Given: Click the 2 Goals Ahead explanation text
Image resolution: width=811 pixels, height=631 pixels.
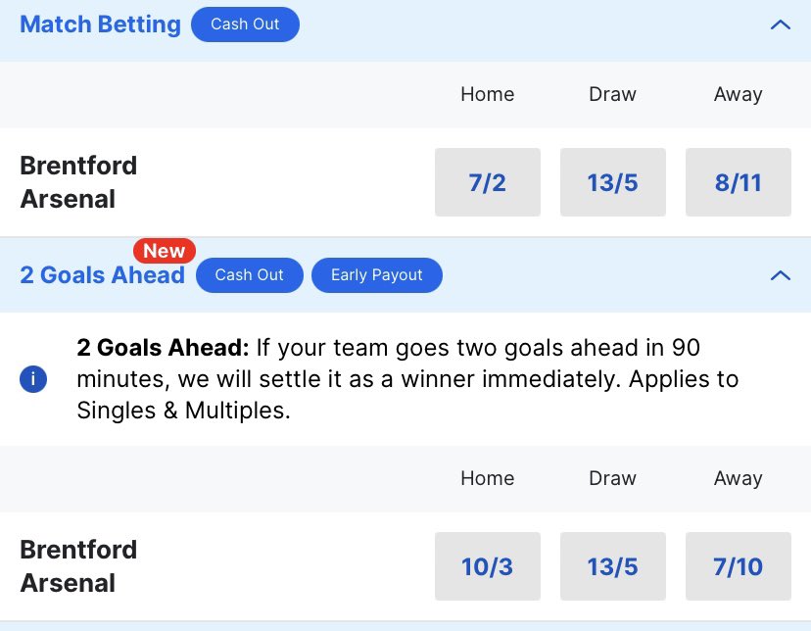Looking at the screenshot, I should click(x=407, y=379).
